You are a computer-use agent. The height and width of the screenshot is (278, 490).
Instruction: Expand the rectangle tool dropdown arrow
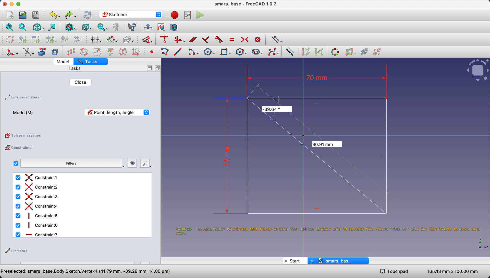point(230,53)
